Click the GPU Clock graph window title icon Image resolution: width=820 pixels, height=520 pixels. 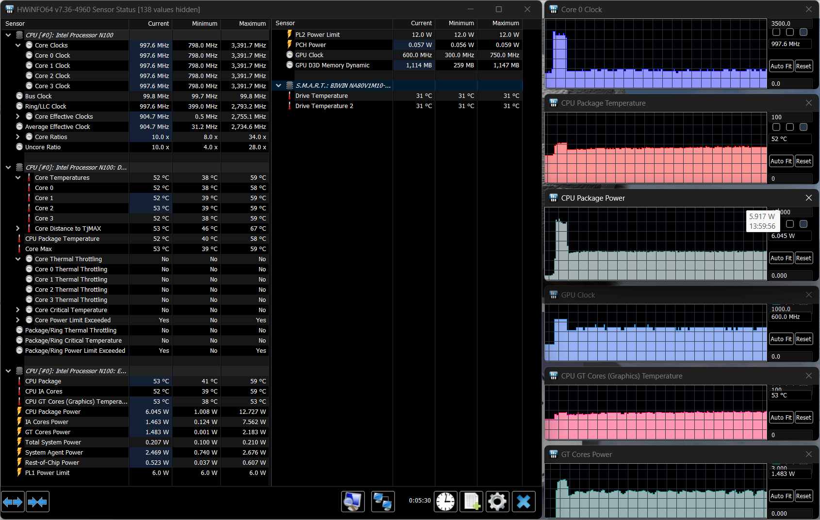pos(554,295)
